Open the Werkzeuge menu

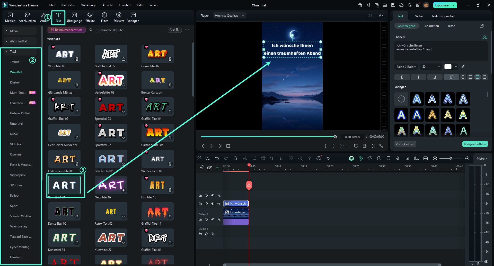[89, 5]
